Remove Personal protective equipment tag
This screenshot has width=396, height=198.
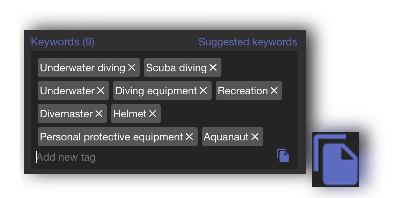189,137
